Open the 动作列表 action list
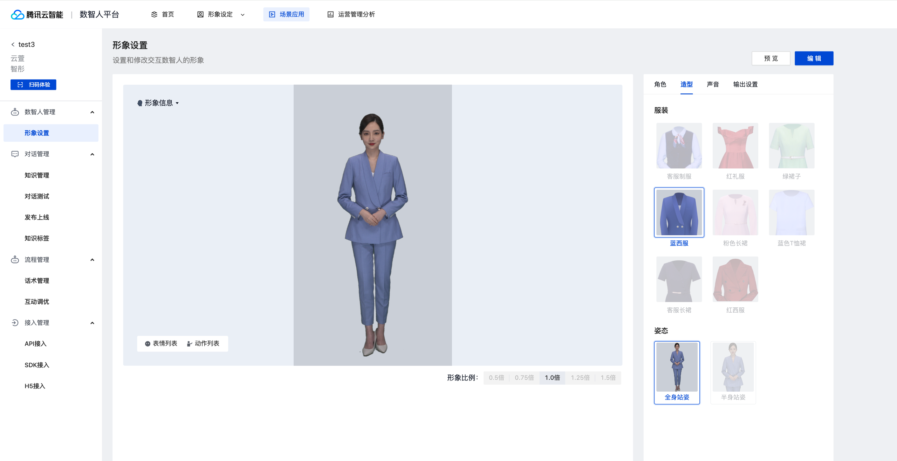This screenshot has width=897, height=461. [x=203, y=343]
